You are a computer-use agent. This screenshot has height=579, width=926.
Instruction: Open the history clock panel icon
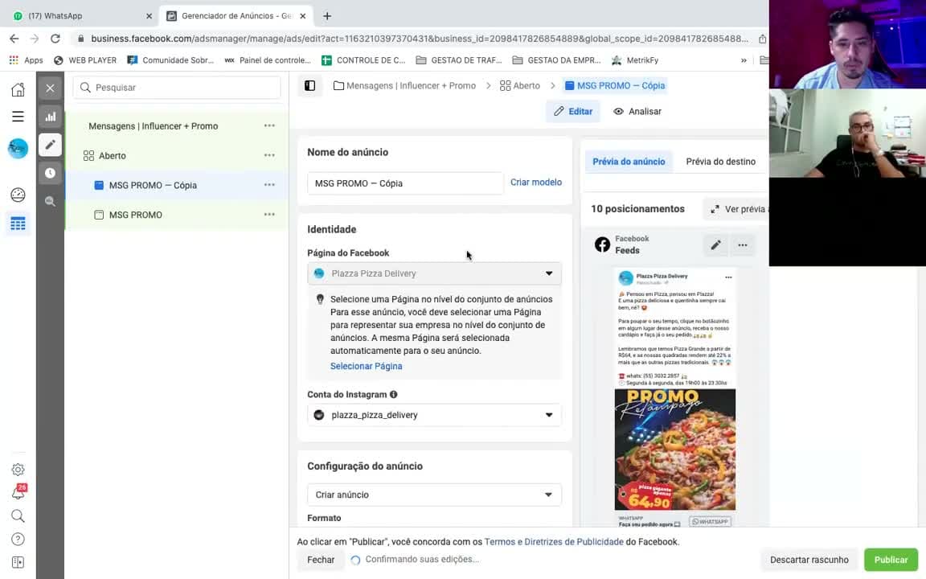[x=50, y=173]
